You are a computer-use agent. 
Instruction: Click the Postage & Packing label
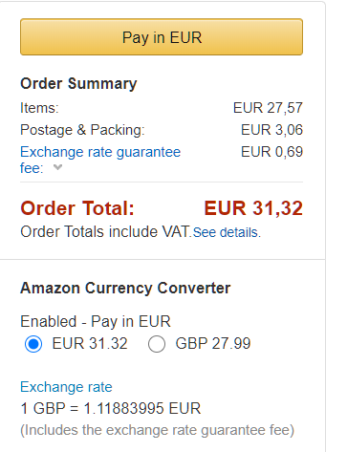[x=82, y=130]
